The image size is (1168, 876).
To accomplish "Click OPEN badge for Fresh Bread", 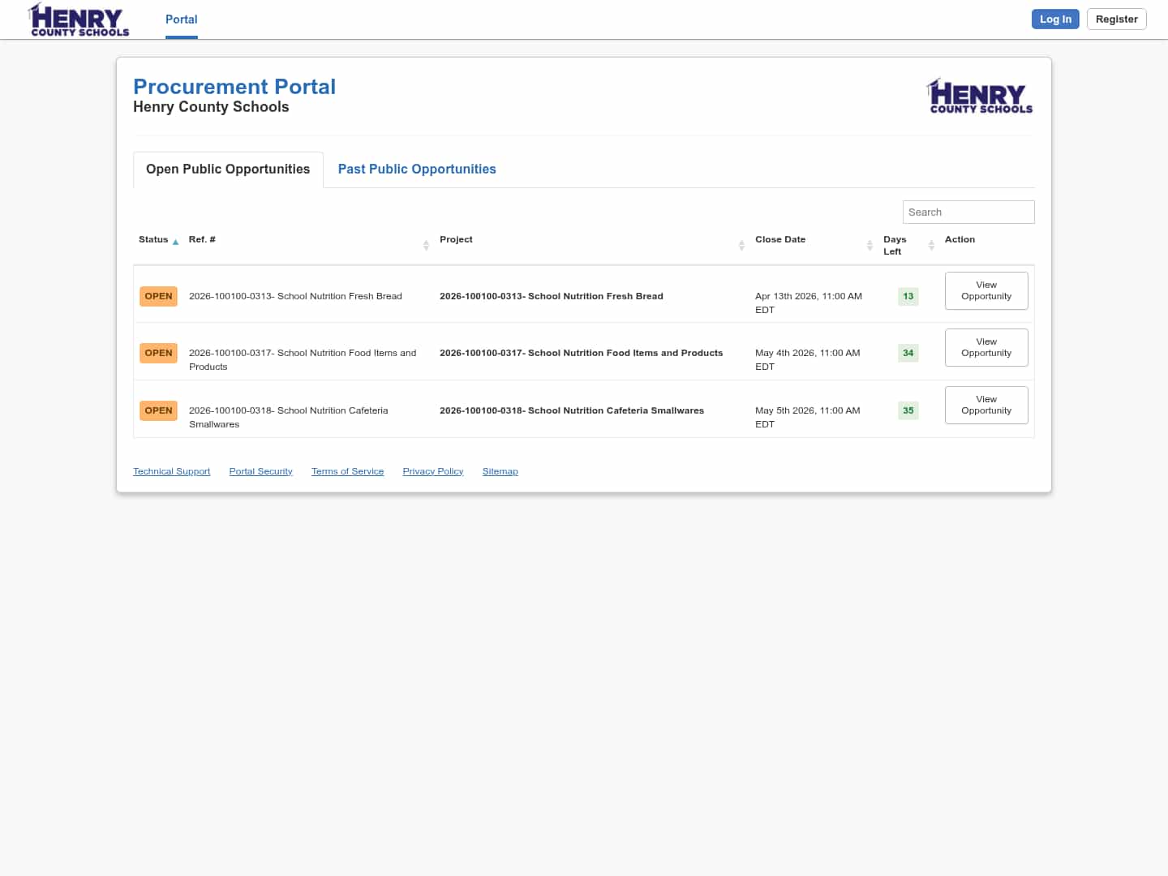I will (158, 296).
